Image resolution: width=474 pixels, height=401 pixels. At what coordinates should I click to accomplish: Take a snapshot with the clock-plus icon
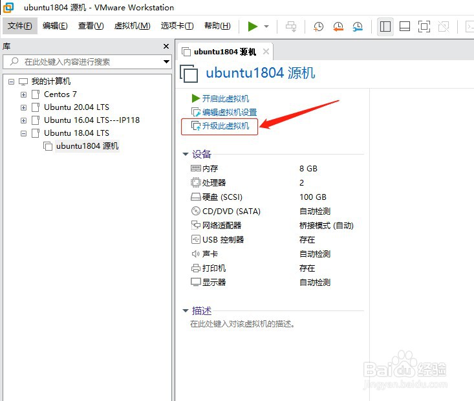point(318,27)
